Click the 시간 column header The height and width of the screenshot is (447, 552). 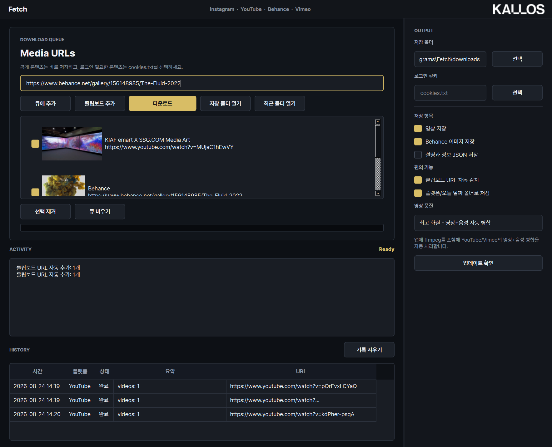click(37, 371)
